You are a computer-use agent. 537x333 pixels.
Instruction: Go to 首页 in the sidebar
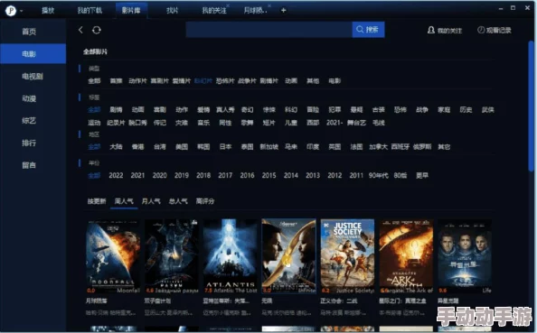[x=29, y=32]
